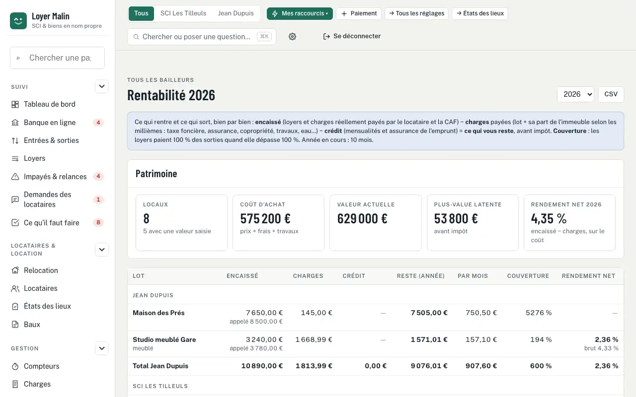The width and height of the screenshot is (636, 397).
Task: Switch to the Jean Dupuis tab
Action: coord(236,13)
